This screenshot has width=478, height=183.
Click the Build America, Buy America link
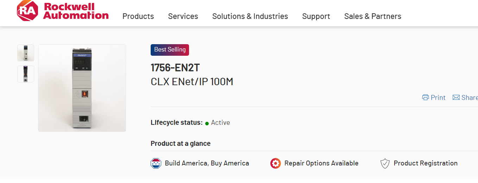pyautogui.click(x=207, y=163)
